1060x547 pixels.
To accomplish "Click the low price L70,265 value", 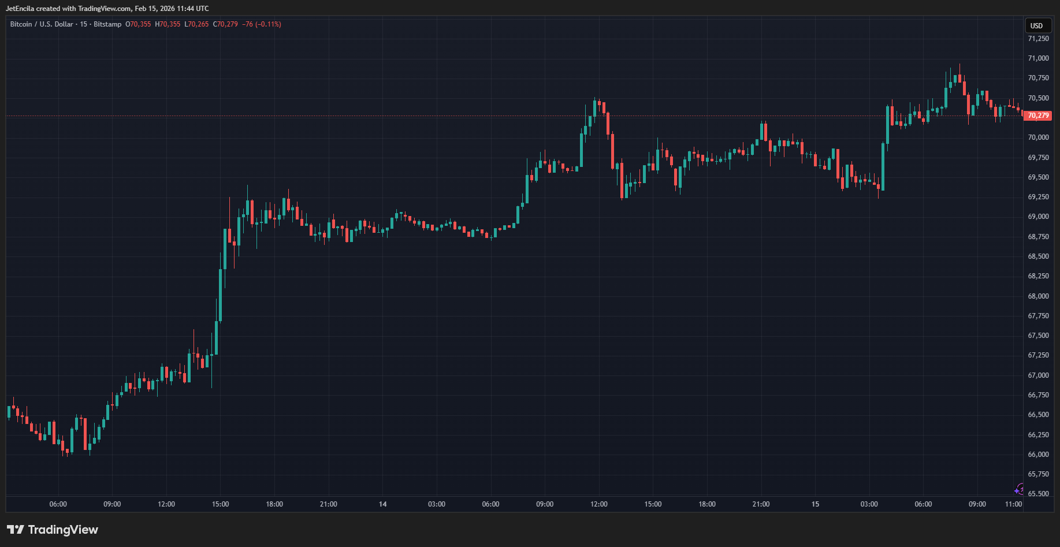I will (x=196, y=24).
